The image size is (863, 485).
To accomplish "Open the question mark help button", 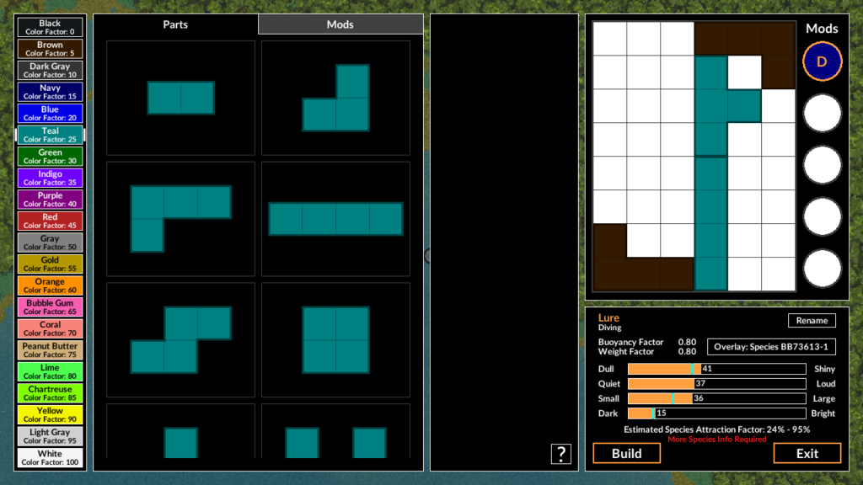I will pos(561,454).
